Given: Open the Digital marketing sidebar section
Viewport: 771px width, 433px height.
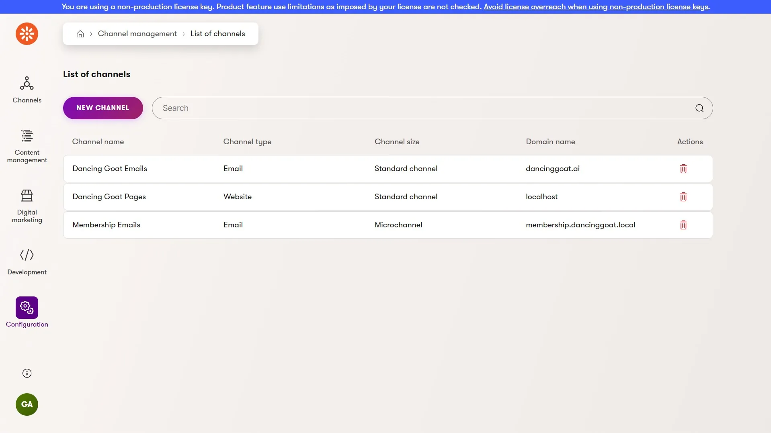Looking at the screenshot, I should click(27, 206).
